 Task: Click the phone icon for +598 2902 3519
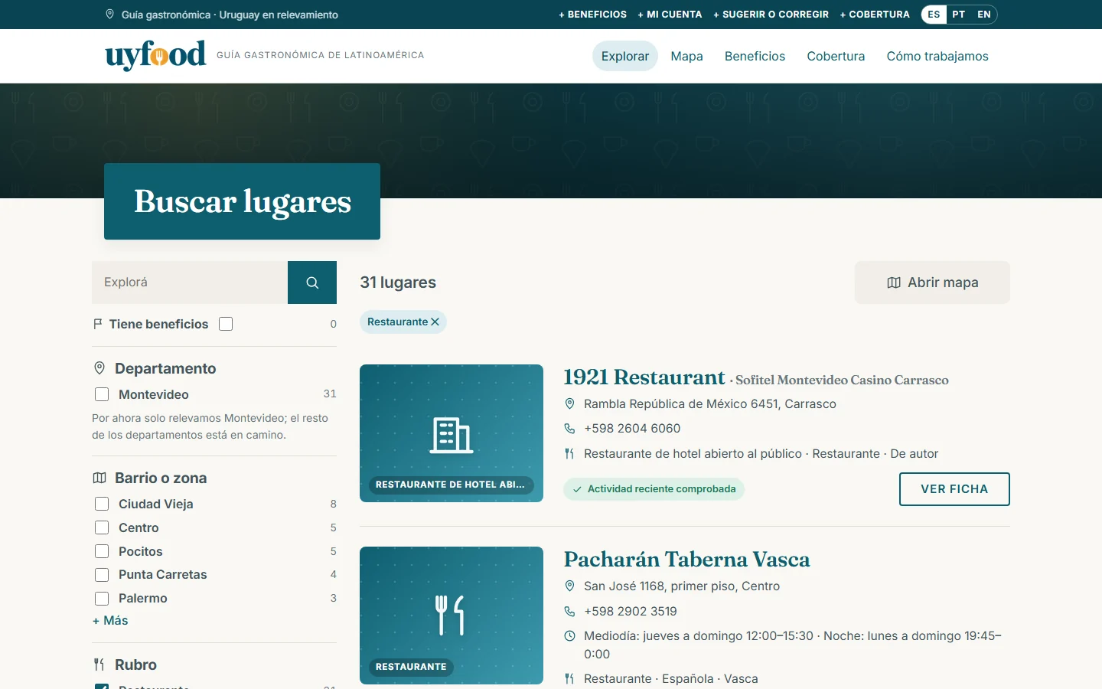(x=569, y=611)
